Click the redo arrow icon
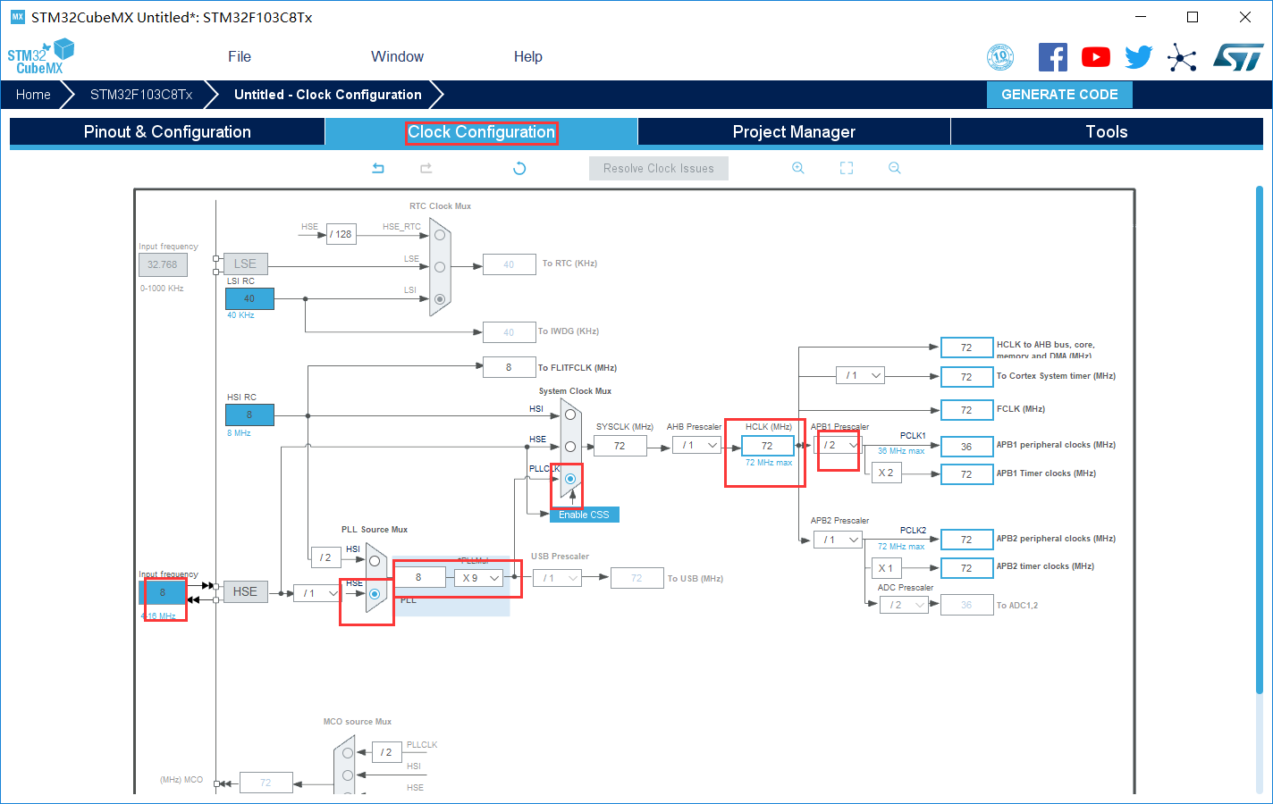The image size is (1273, 804). [426, 168]
